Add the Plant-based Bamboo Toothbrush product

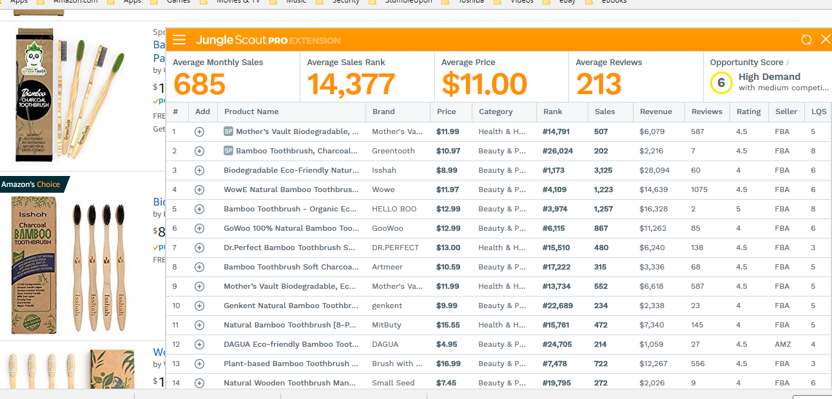pyautogui.click(x=199, y=364)
